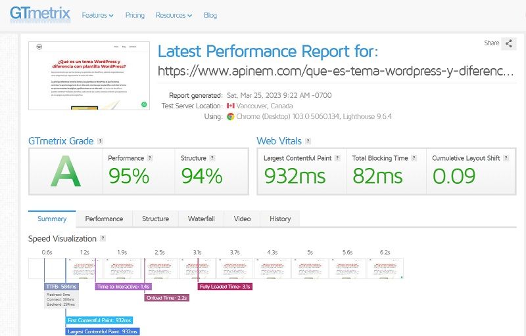526x336 pixels.
Task: Click the 0.09 Cumulative Layout Shift value
Action: (454, 176)
